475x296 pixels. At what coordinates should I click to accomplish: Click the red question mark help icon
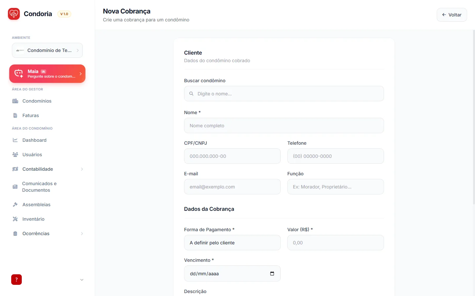tap(16, 280)
